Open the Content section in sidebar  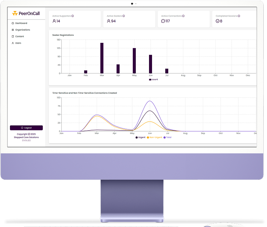pyautogui.click(x=19, y=37)
